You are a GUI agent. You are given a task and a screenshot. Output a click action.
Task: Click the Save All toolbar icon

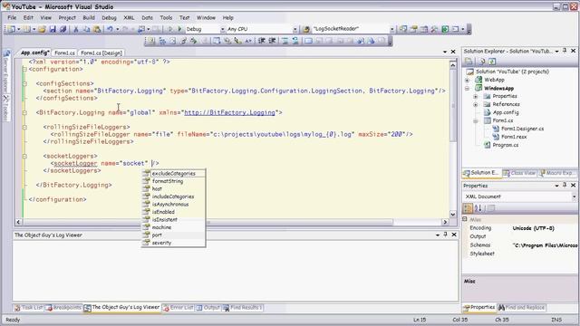[x=63, y=29]
